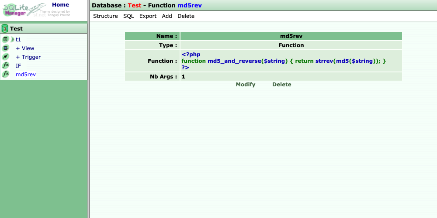Click the blue md5rev name in header

pyautogui.click(x=190, y=5)
